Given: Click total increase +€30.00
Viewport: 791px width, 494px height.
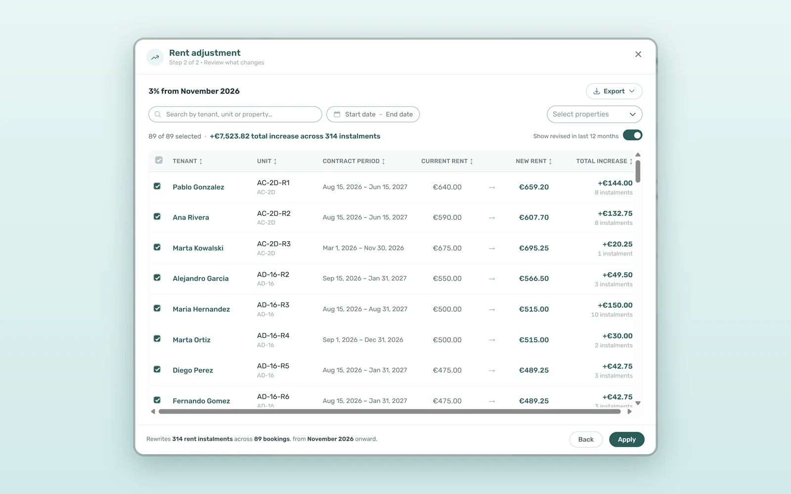Looking at the screenshot, I should [x=617, y=336].
